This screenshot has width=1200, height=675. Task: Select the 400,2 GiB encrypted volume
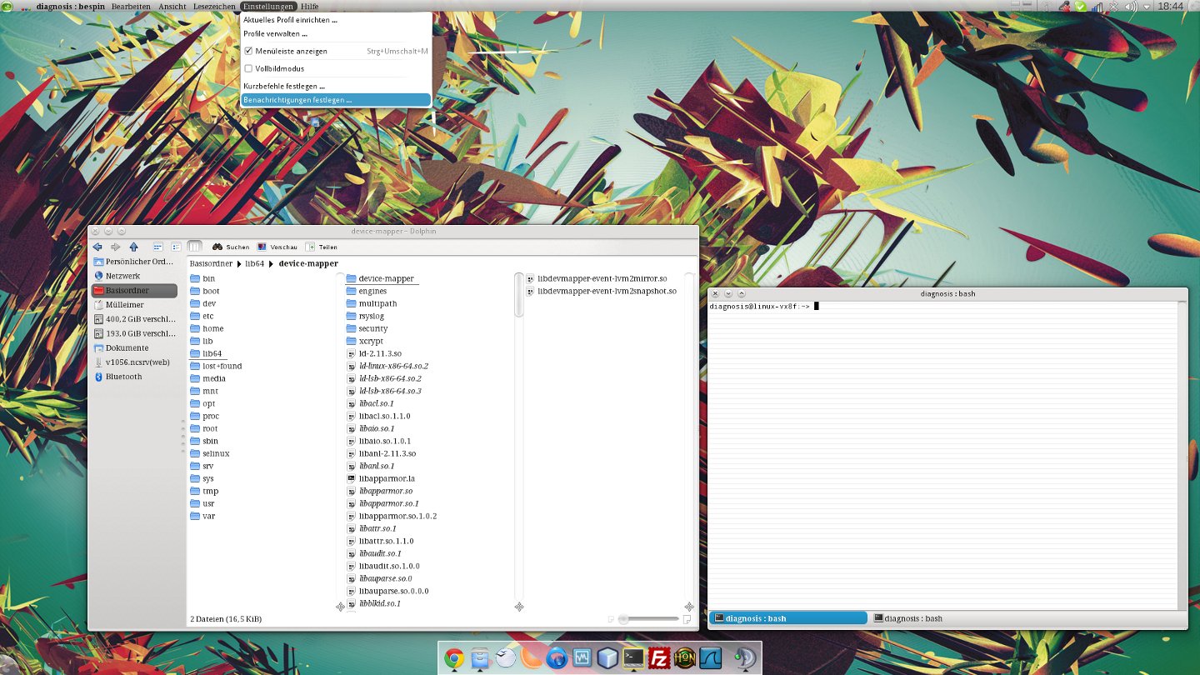pos(134,319)
